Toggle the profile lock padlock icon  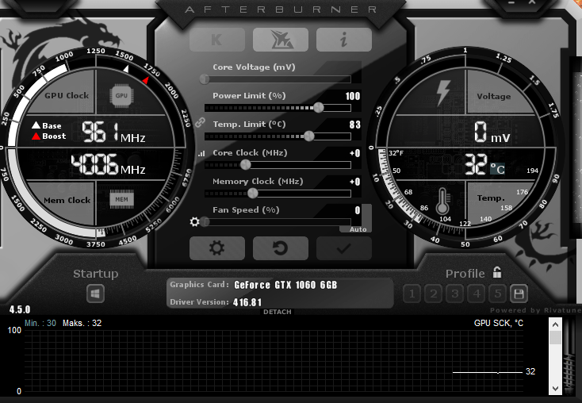(x=497, y=273)
